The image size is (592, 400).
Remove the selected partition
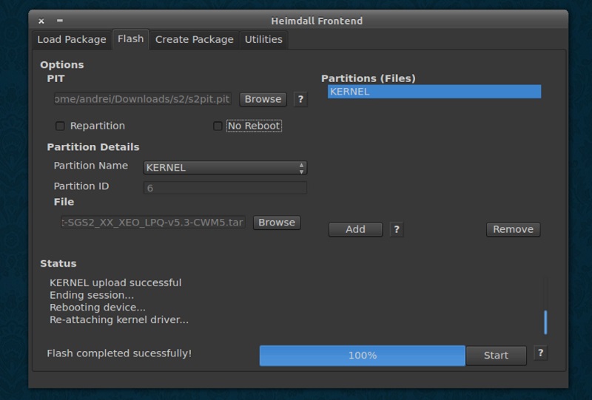(x=513, y=229)
